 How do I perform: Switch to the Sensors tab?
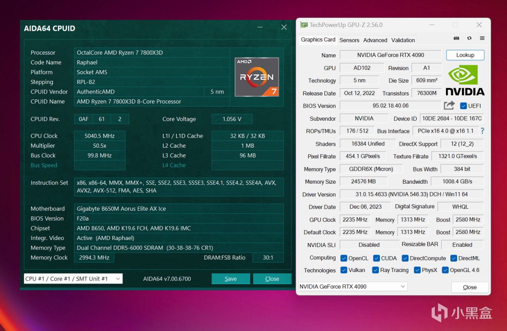click(x=349, y=40)
